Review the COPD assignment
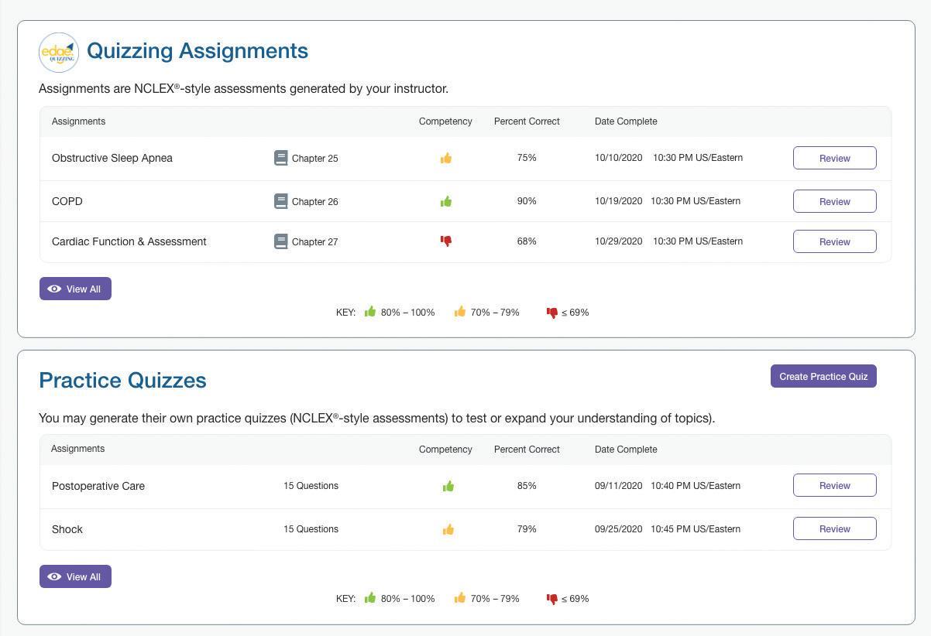 (834, 201)
